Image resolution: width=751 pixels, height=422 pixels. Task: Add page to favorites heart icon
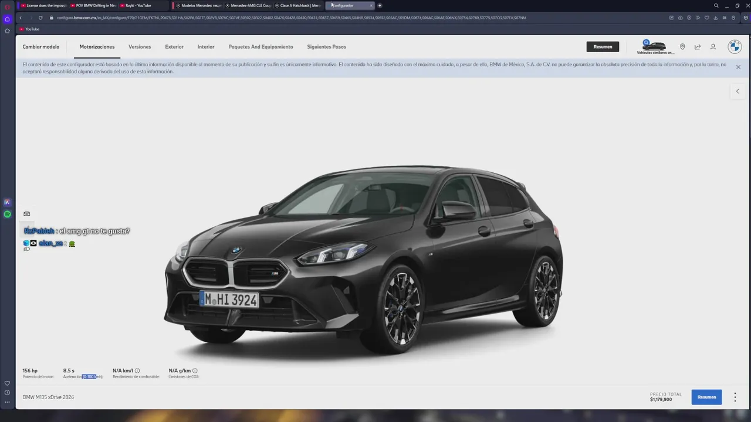(706, 18)
